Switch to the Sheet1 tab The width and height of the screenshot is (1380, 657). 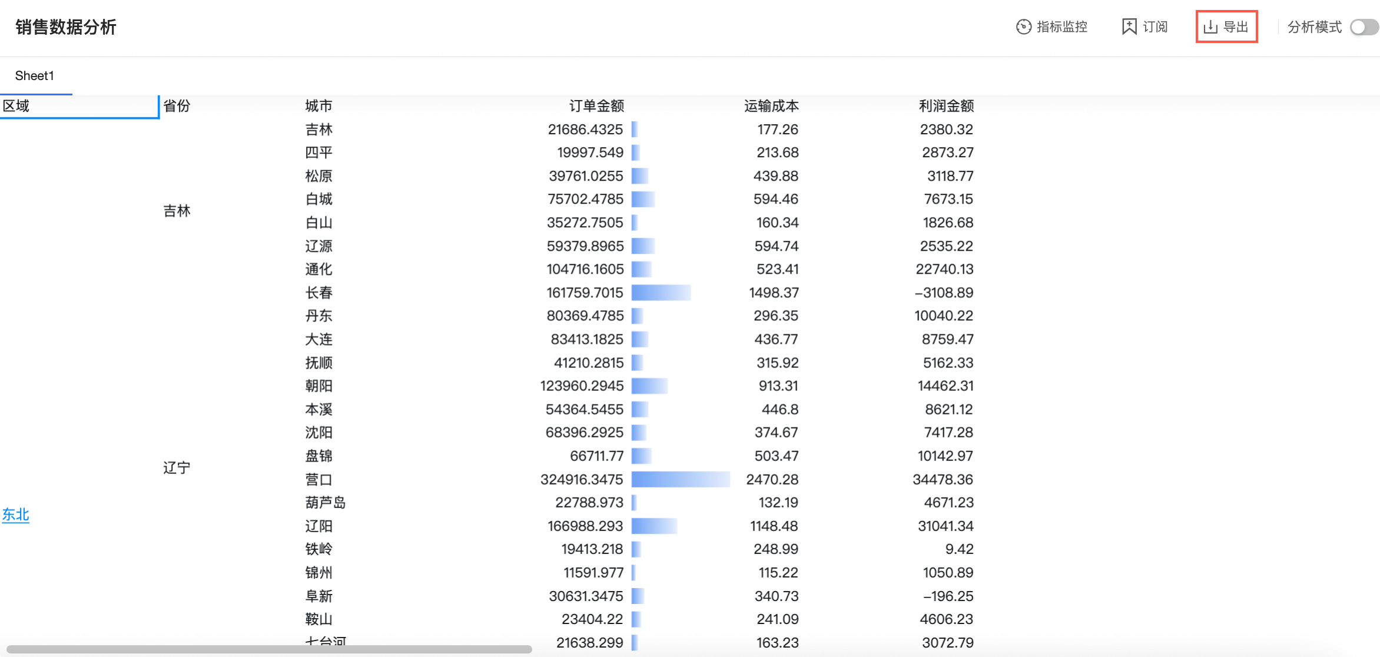35,76
